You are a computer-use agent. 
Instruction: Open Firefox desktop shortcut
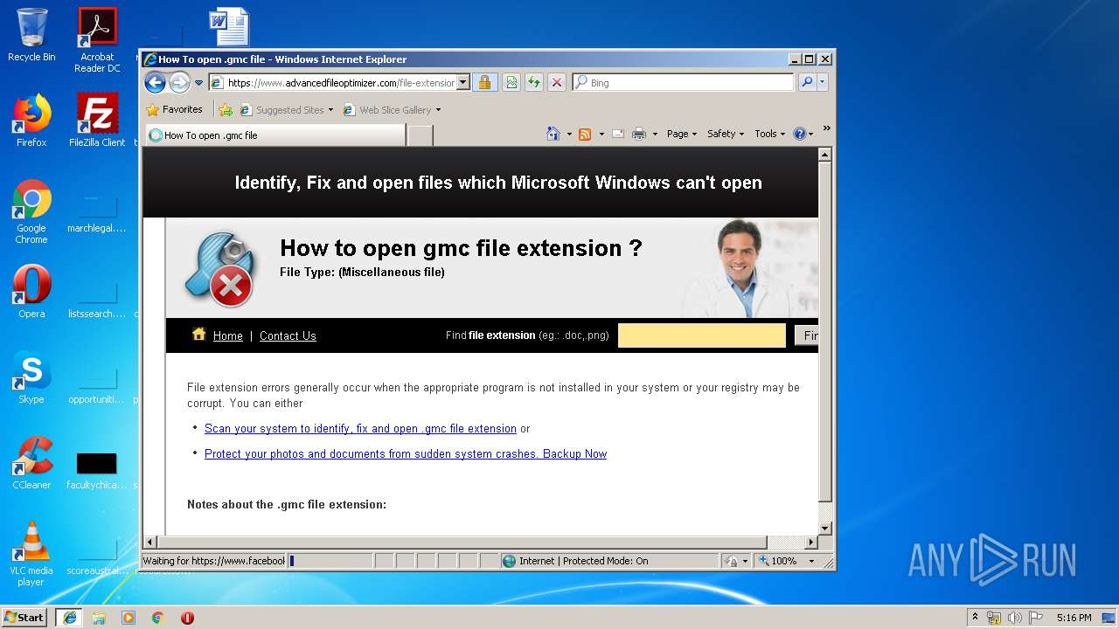click(x=31, y=121)
